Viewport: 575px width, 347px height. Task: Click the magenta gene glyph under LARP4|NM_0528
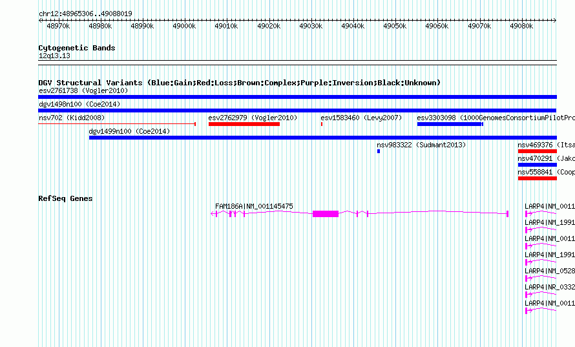point(541,279)
